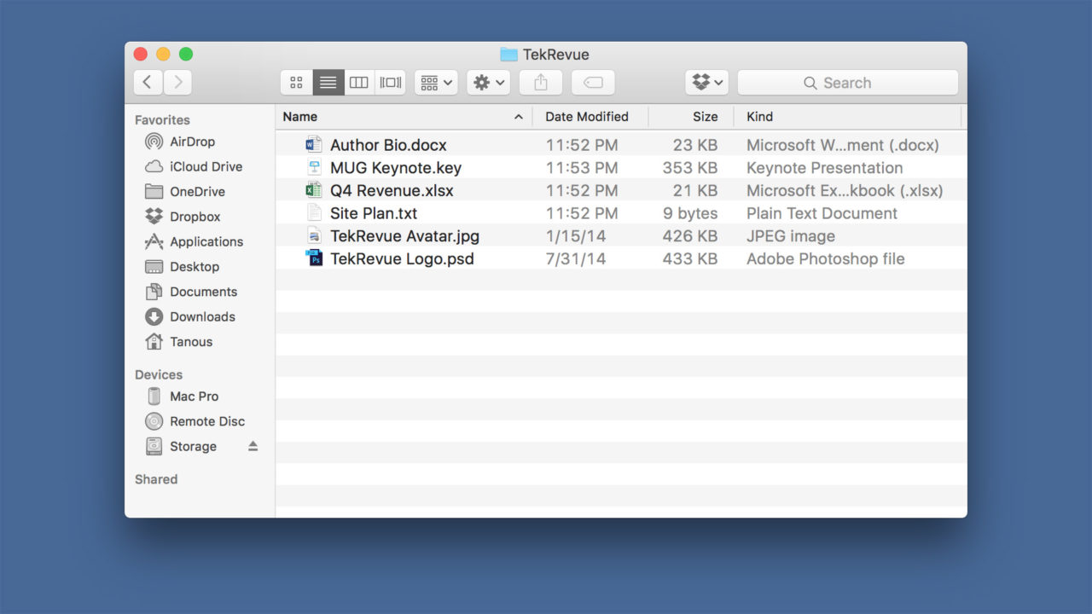Click the Word icon of Author Bio.docx
Viewport: 1092px width, 614px height.
point(314,145)
